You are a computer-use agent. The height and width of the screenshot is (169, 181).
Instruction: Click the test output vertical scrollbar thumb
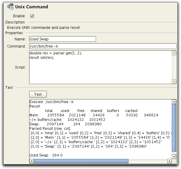coord(174,128)
